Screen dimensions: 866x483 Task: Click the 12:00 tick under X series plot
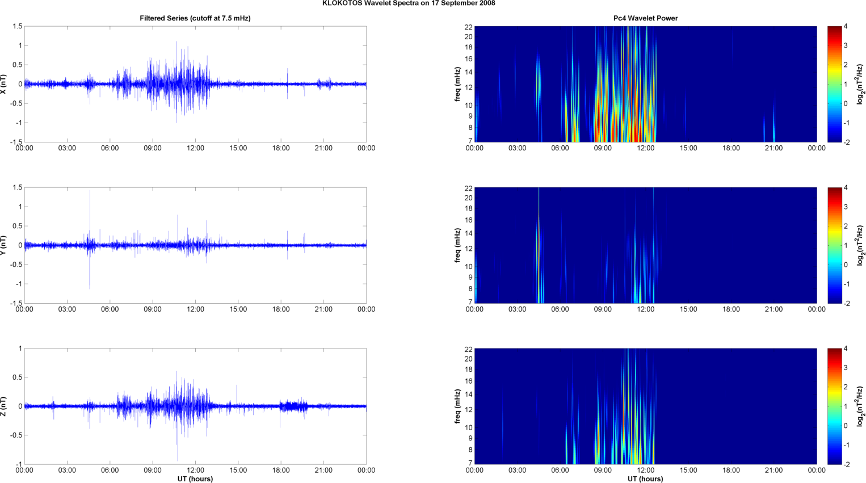click(x=195, y=148)
